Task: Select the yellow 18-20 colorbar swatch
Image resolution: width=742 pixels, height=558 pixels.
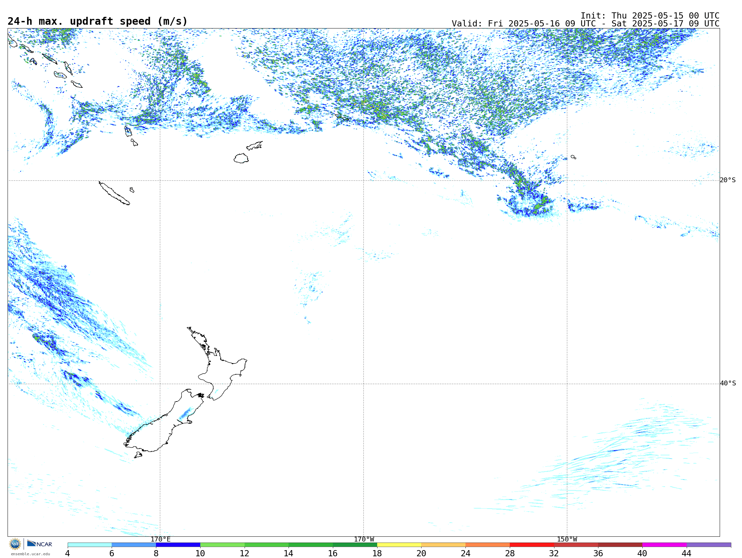Action: pyautogui.click(x=399, y=545)
